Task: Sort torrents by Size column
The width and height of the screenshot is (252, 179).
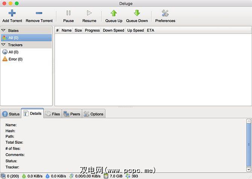Action: [78, 30]
